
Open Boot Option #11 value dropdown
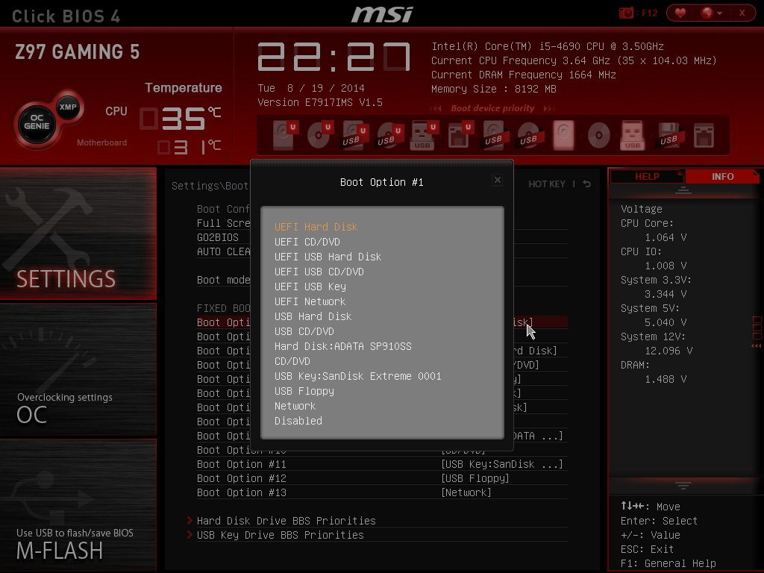(x=502, y=464)
